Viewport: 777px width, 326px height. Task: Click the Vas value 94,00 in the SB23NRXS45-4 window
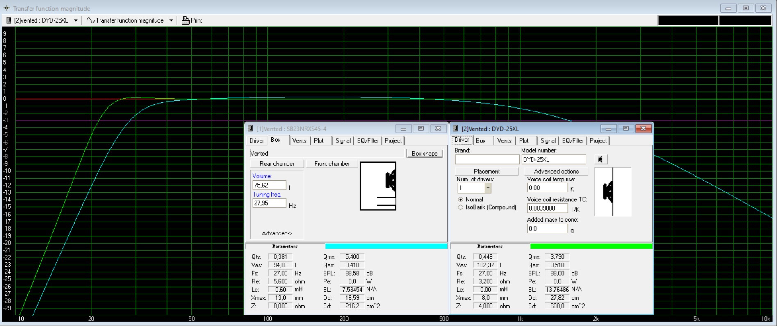click(280, 265)
